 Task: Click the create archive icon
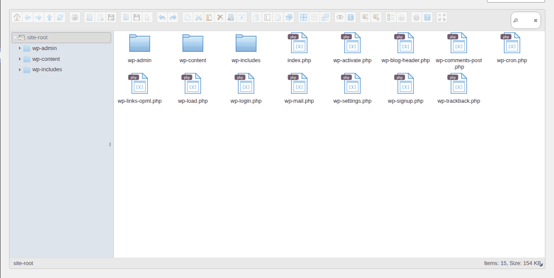coord(376,18)
